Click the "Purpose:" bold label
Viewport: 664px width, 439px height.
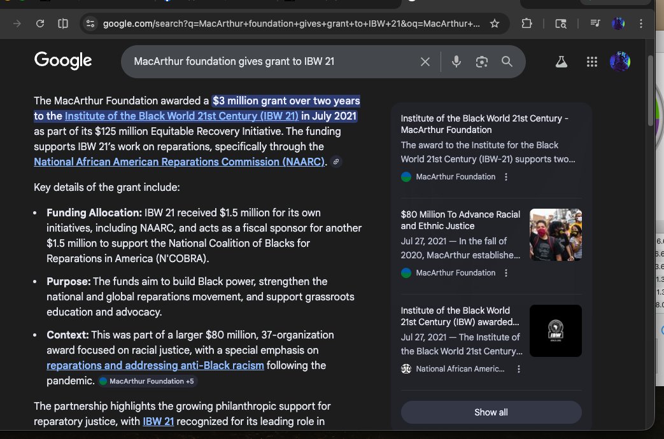click(x=69, y=281)
